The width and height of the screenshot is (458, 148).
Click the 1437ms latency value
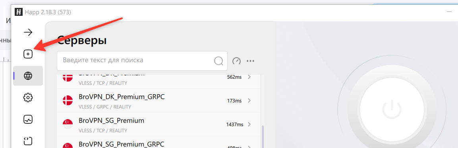pos(234,125)
